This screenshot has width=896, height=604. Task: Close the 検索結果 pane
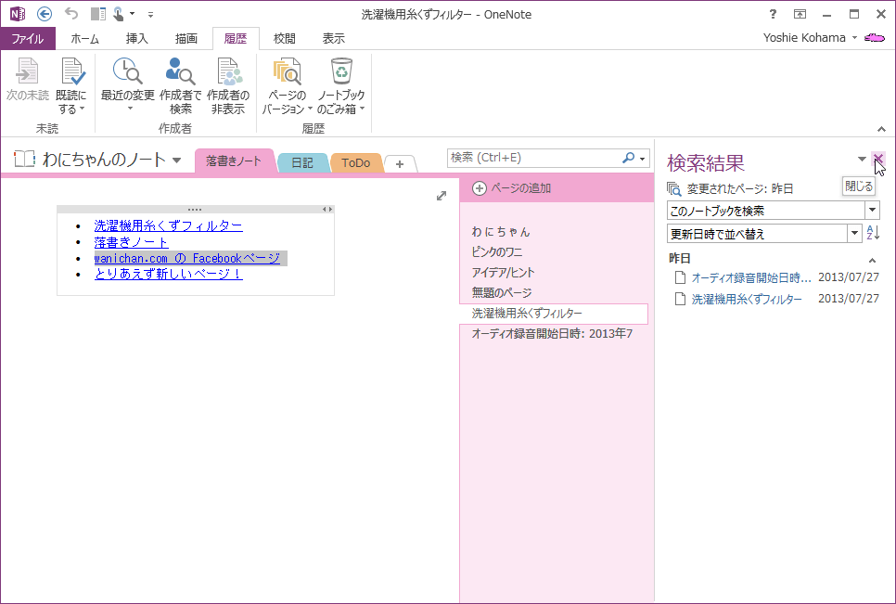click(x=878, y=159)
